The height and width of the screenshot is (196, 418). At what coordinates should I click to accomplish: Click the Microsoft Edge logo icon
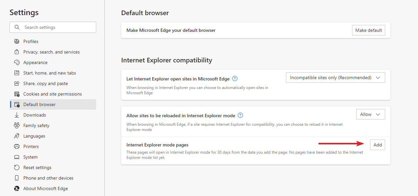coord(17,188)
